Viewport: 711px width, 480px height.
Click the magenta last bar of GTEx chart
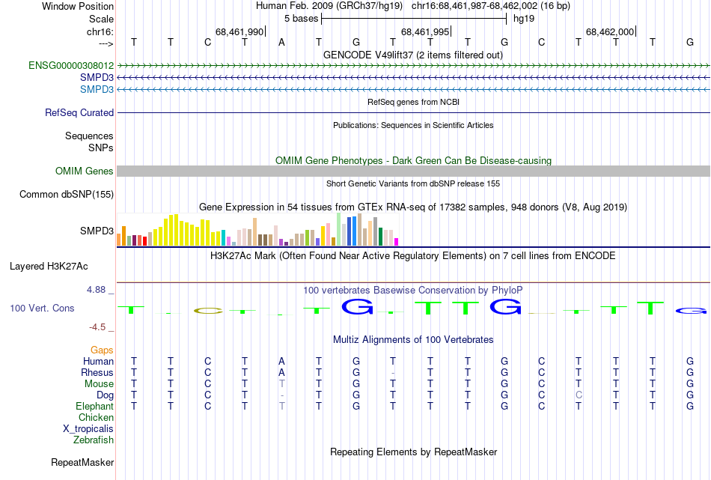397,242
